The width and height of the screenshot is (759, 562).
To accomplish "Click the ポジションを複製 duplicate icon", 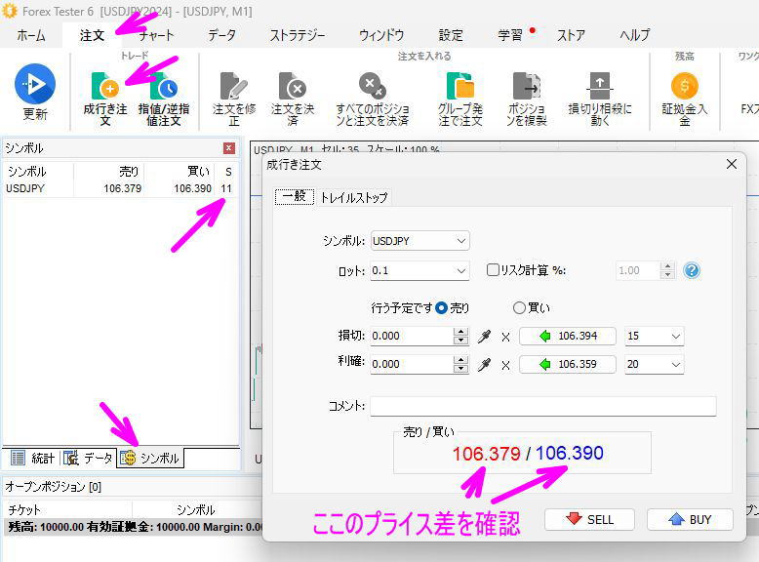I will point(527,86).
